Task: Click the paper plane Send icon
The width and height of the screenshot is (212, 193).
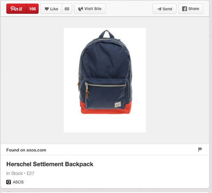Action: point(159,9)
